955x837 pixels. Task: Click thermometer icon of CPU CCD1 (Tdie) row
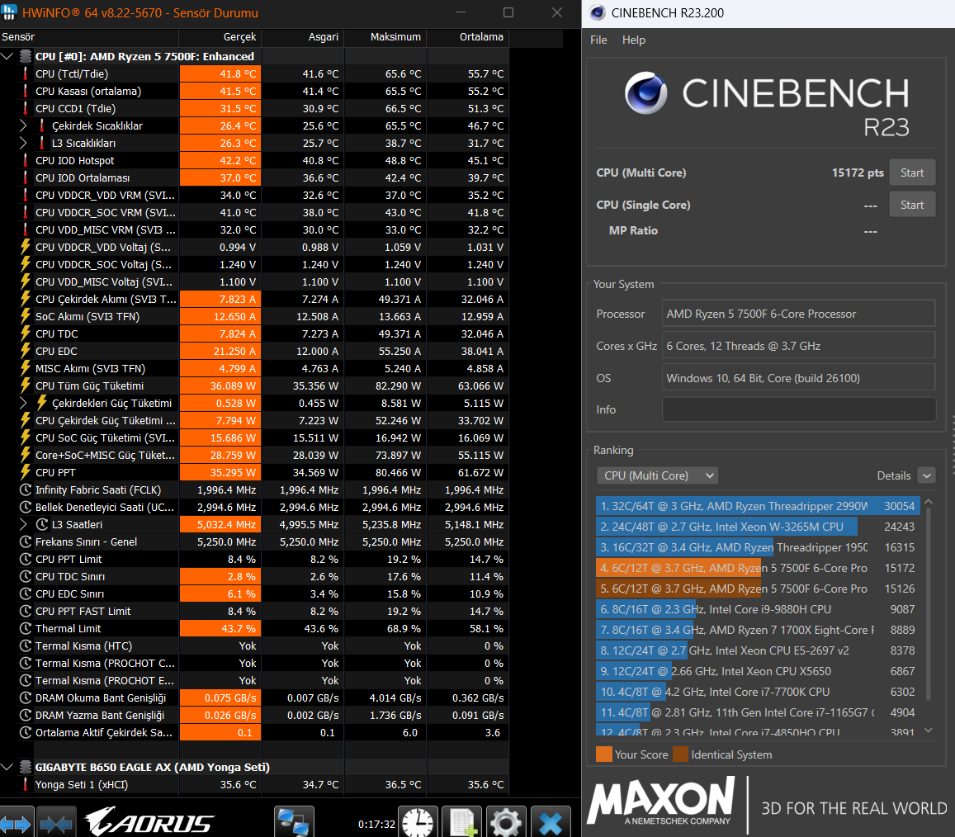(25, 108)
